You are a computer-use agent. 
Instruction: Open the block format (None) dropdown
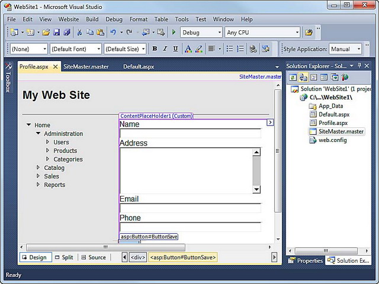coord(28,49)
